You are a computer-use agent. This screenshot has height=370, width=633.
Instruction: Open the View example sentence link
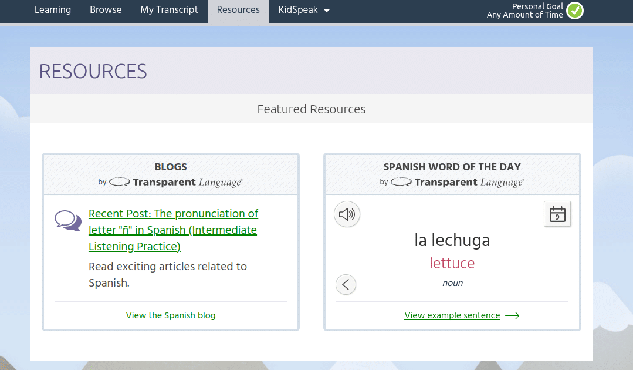452,315
